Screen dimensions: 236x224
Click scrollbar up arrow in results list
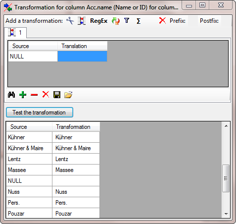coord(226,126)
